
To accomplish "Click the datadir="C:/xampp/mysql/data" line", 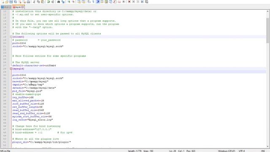I will click(x=34, y=88).
